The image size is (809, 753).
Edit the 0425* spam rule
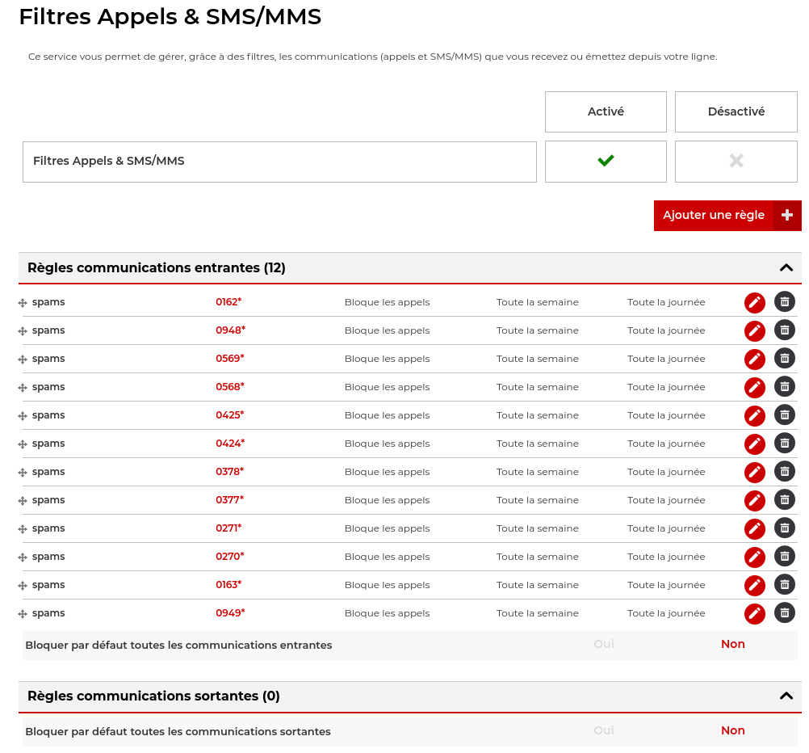coord(754,416)
